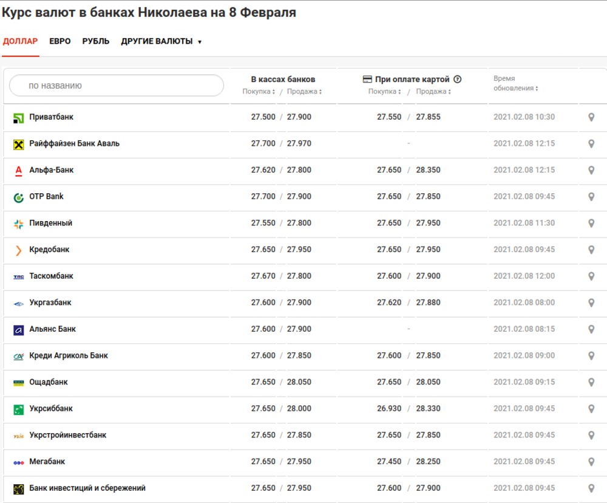Screen dimensions: 607x503
Task: Click the Укргазбанк logo icon
Action: [19, 304]
